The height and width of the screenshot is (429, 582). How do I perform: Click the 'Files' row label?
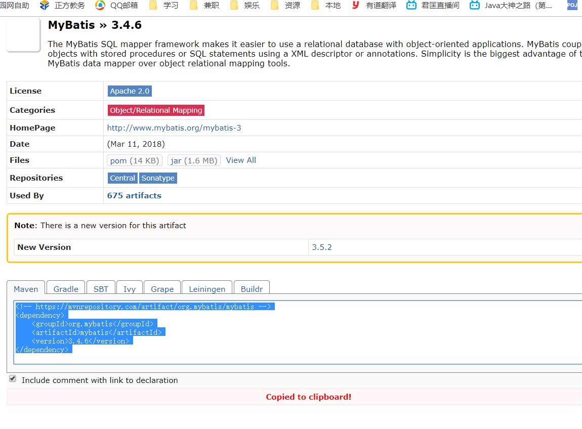click(19, 160)
